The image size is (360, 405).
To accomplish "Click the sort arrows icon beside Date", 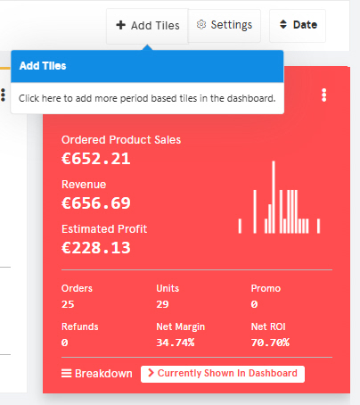I will coord(283,24).
